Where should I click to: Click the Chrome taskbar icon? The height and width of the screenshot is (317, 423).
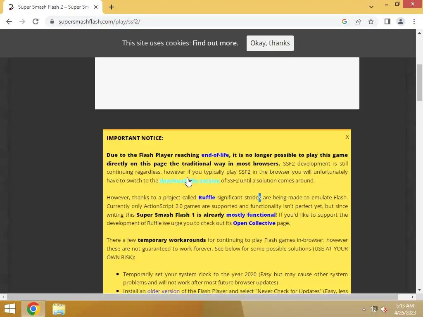tap(33, 309)
